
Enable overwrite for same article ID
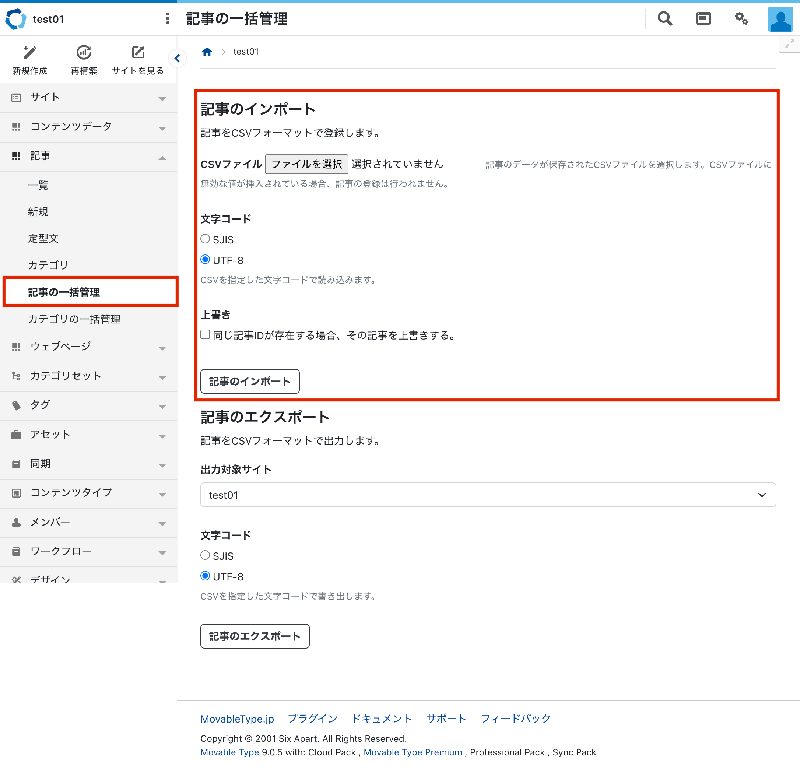coord(205,334)
